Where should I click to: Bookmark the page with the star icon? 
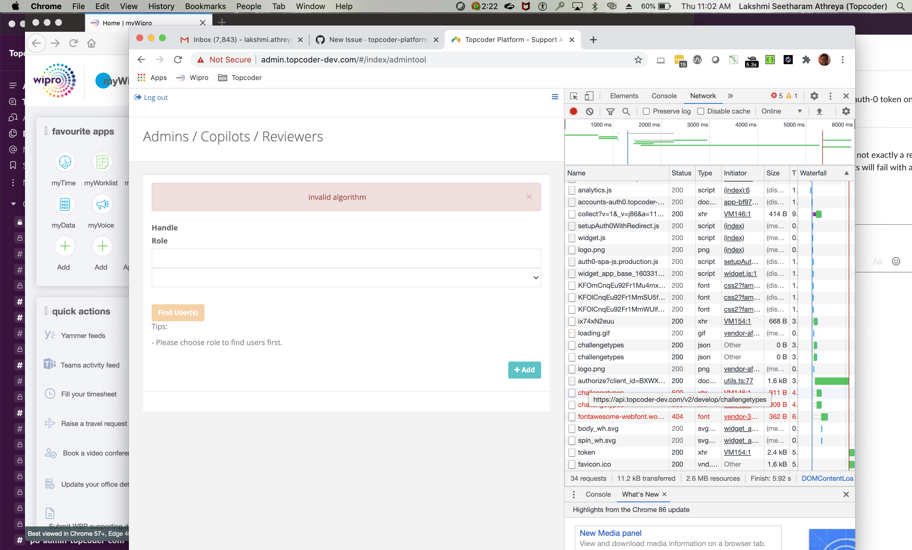pos(638,60)
